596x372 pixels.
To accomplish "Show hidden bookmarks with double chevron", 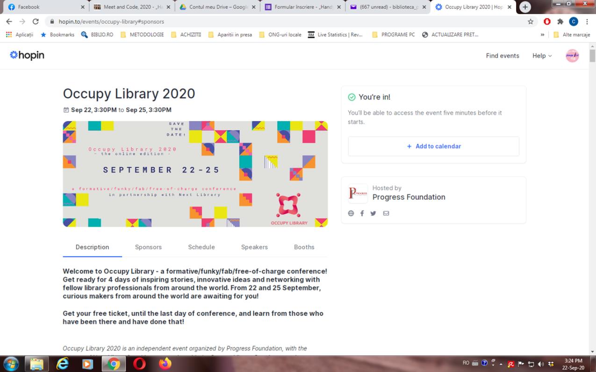I will [542, 35].
